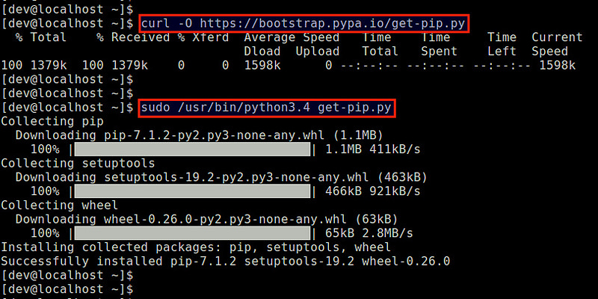Image resolution: width=598 pixels, height=299 pixels.
Task: Click the sudo python3.4 get-pip.py command
Action: click(x=267, y=108)
